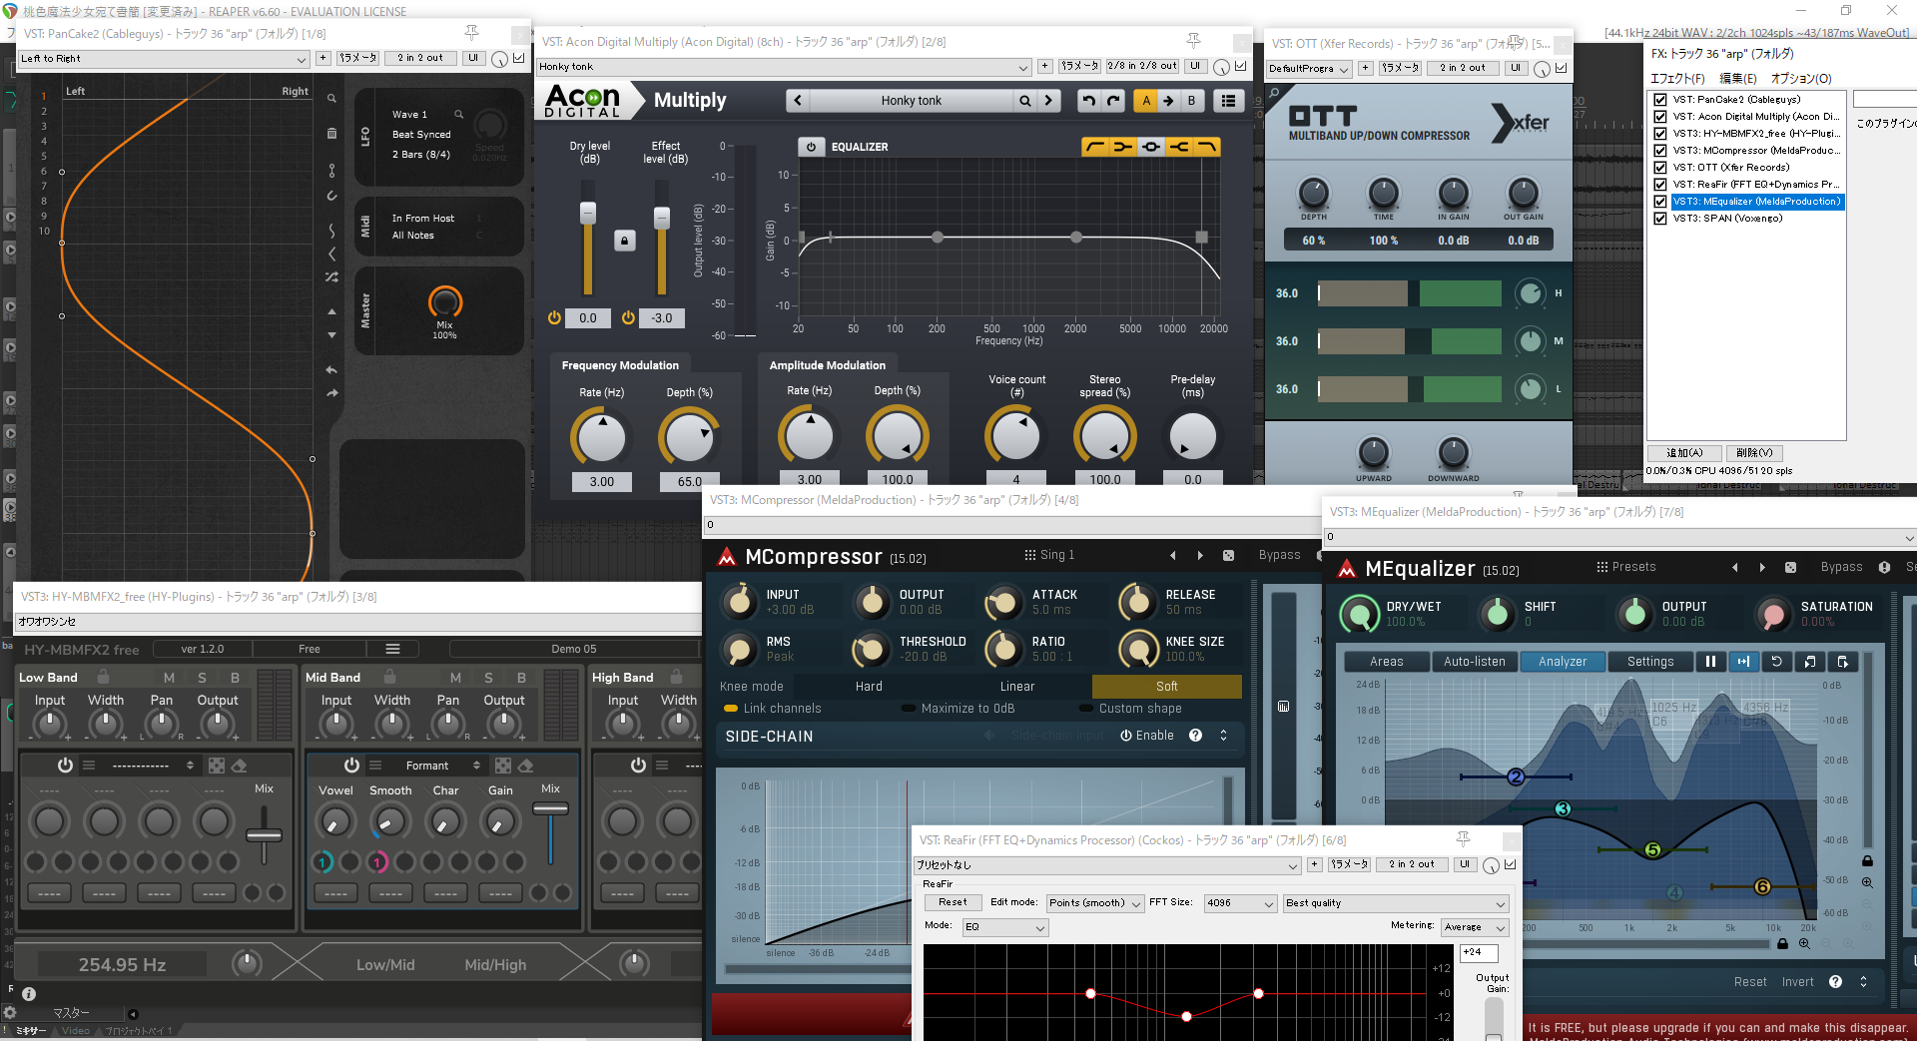Image resolution: width=1917 pixels, height=1041 pixels.
Task: Click PanCake2's shuffle randomize icon
Action: tap(331, 277)
